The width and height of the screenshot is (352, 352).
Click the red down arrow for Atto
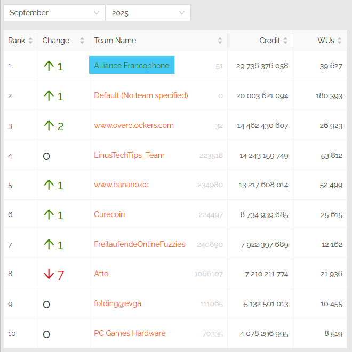click(49, 274)
